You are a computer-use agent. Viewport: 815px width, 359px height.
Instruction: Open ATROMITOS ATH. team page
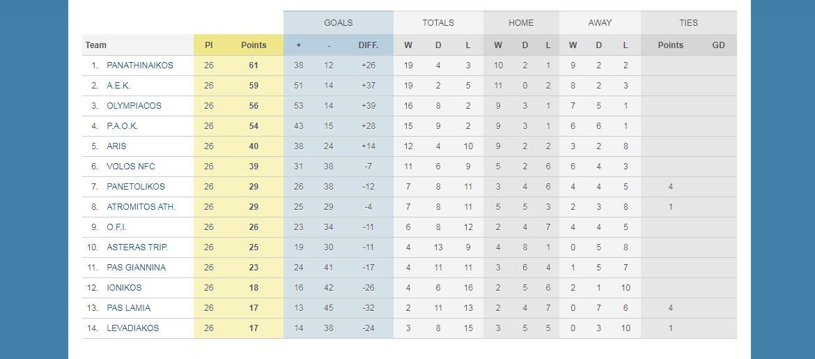coord(141,207)
